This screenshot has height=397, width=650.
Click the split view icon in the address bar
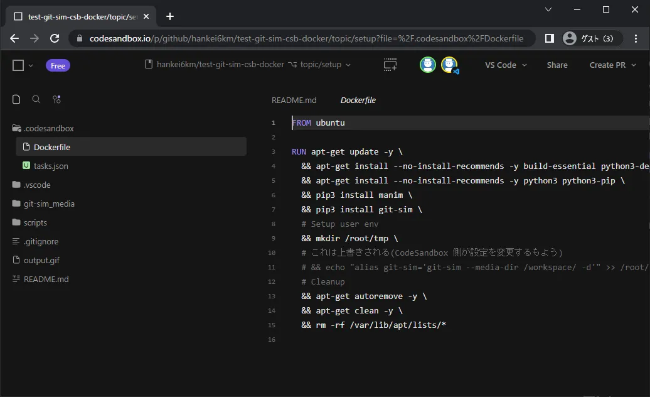click(x=548, y=38)
